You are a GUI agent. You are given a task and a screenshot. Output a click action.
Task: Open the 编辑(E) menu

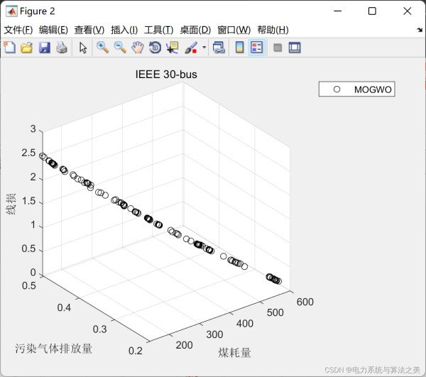53,30
